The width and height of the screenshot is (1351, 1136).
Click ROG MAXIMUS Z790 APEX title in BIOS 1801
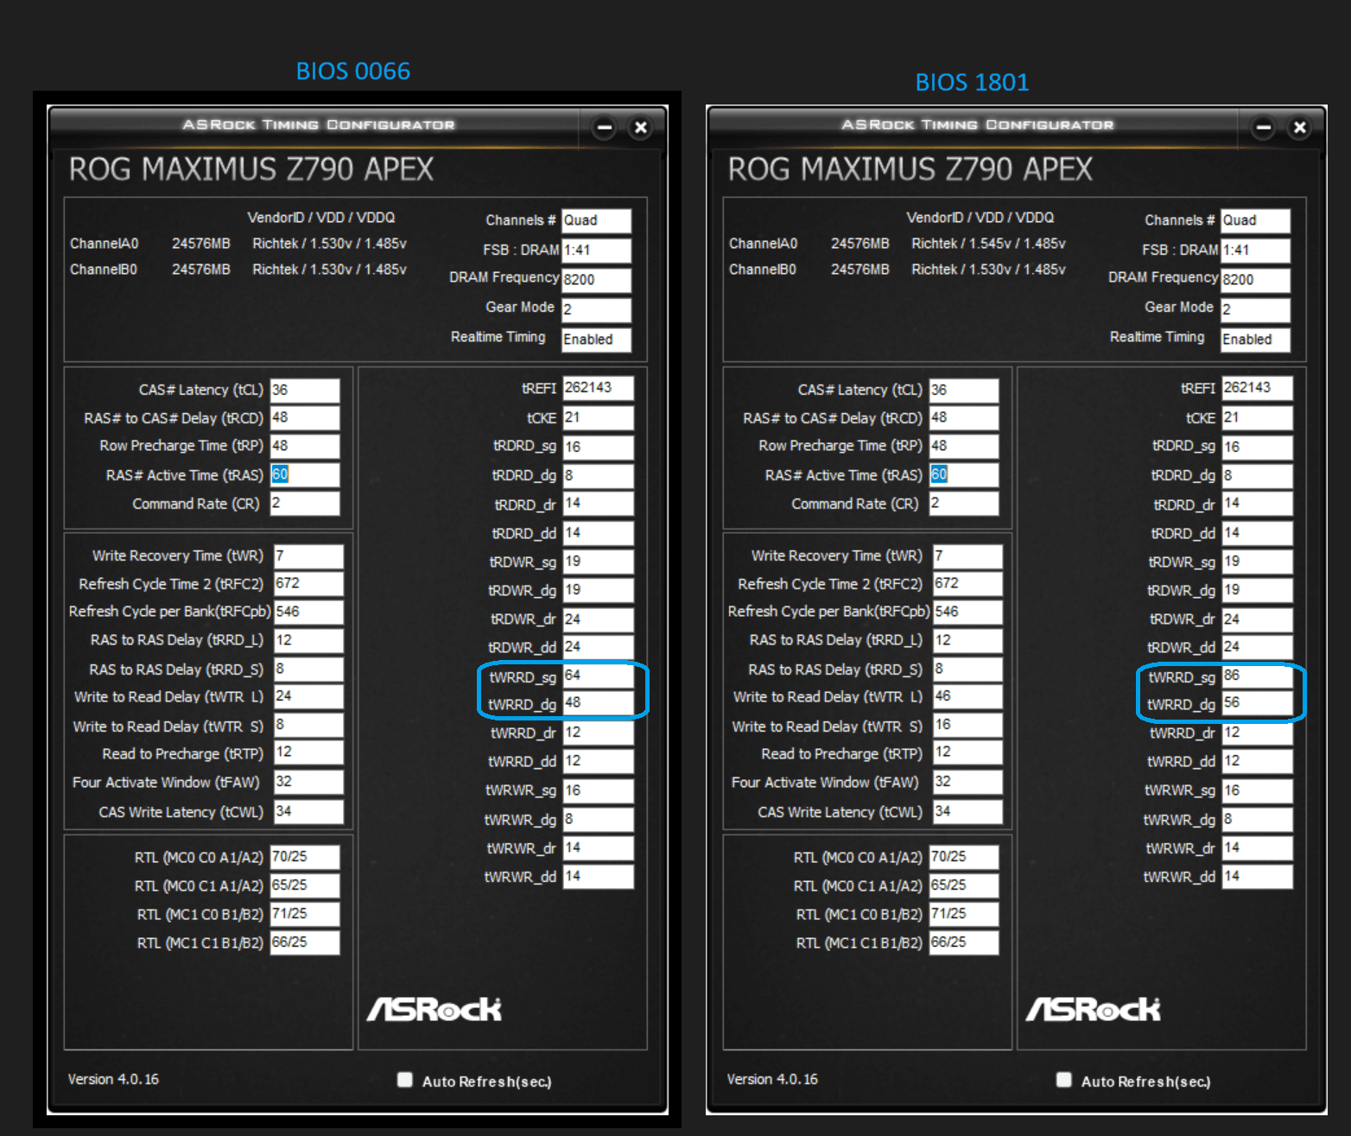tap(910, 169)
